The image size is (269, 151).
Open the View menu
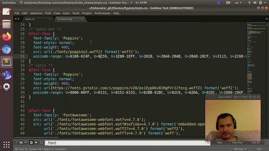(x=57, y=13)
